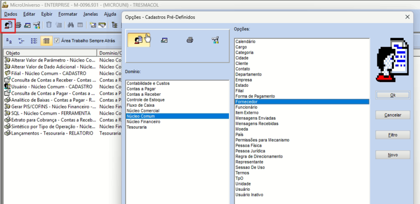Click the handshake icon in toolbar

click(x=102, y=25)
